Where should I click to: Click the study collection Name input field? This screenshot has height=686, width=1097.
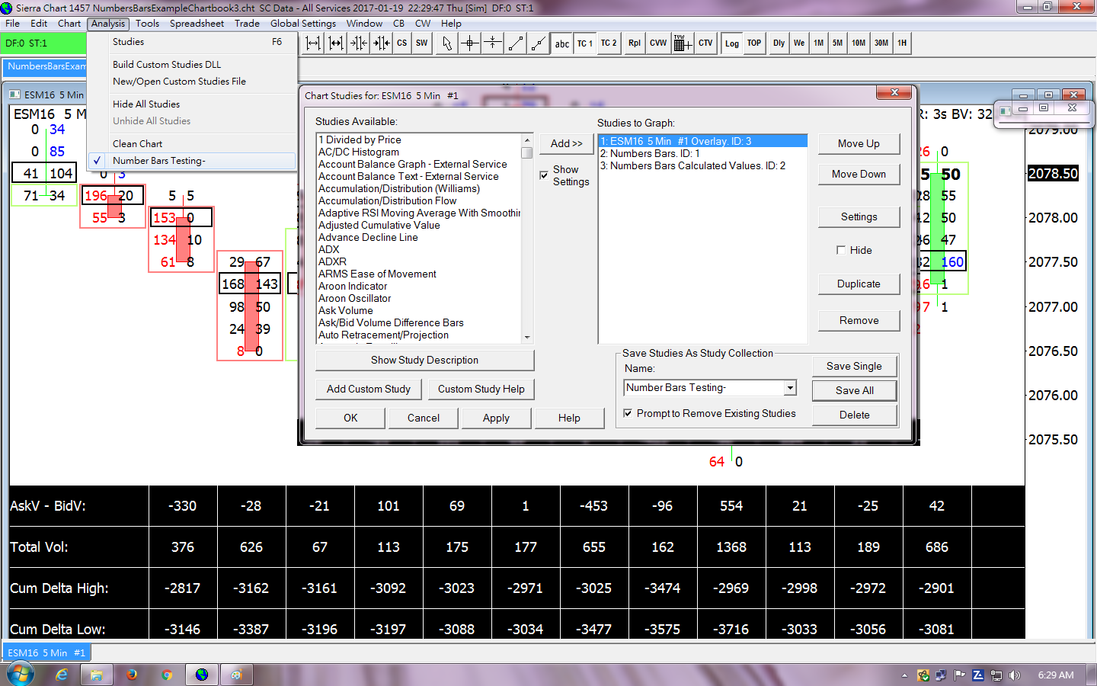pyautogui.click(x=704, y=388)
